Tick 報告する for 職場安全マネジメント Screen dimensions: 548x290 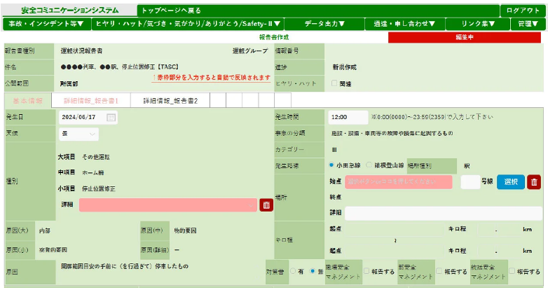pyautogui.click(x=367, y=270)
